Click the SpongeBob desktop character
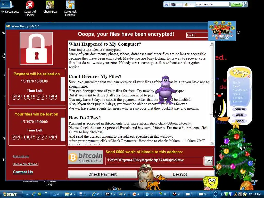Screen dimensions: 264x198 210,183
